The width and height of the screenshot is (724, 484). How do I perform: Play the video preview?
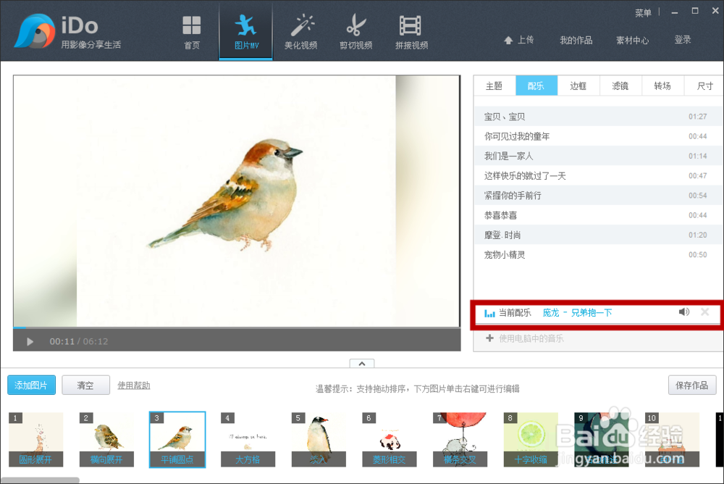pyautogui.click(x=30, y=341)
